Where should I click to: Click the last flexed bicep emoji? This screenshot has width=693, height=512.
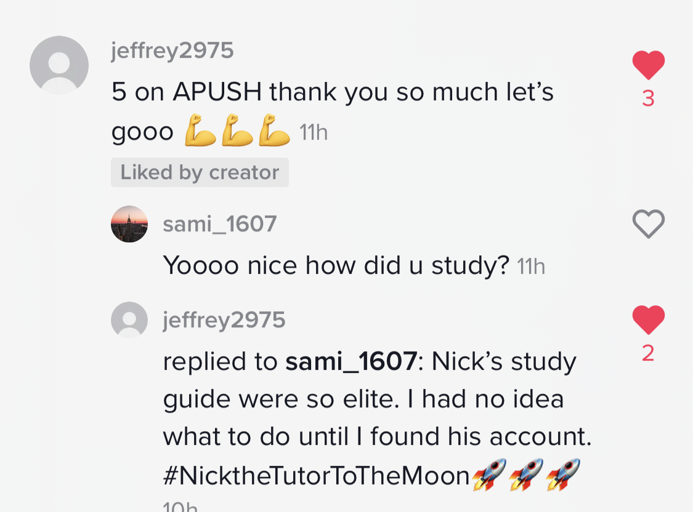click(275, 130)
